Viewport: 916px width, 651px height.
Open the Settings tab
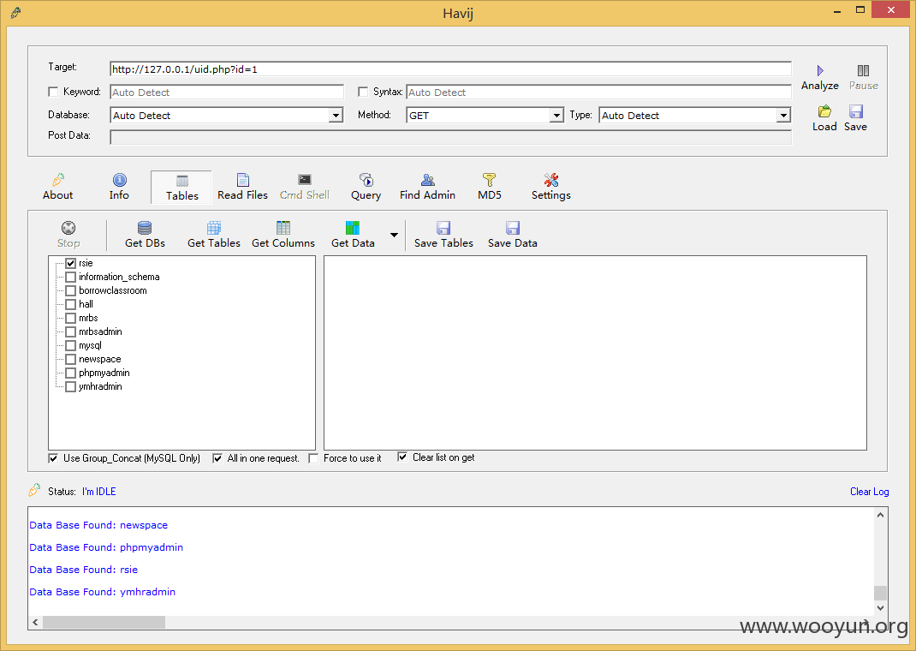coord(551,187)
